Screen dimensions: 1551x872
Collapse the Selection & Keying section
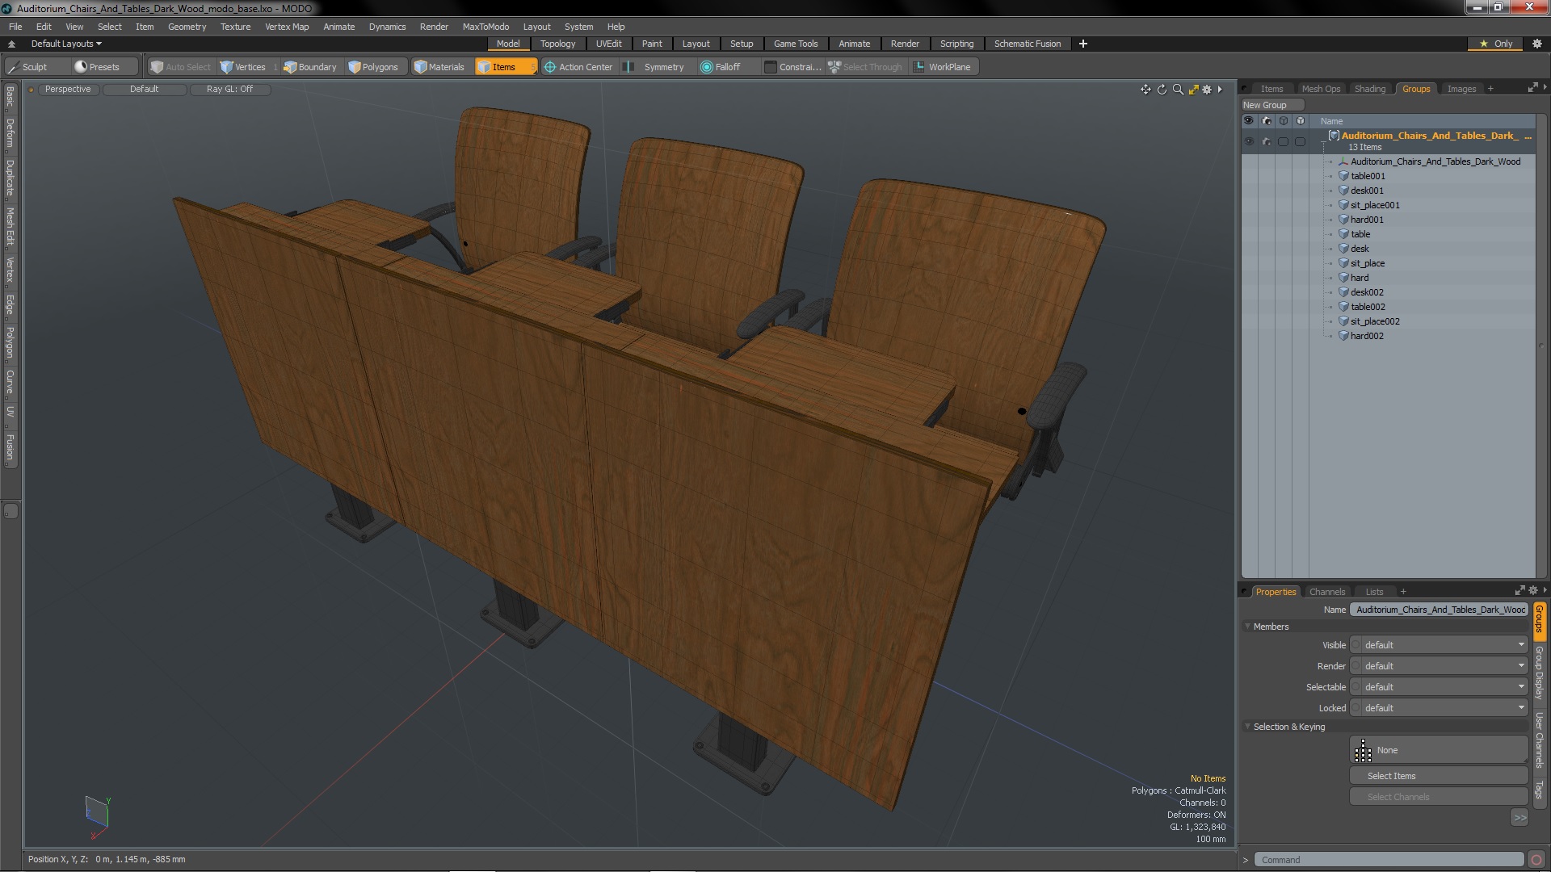[1248, 727]
